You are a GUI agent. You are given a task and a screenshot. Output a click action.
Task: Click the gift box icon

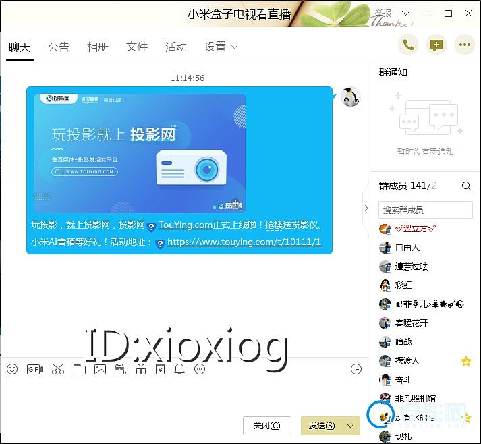click(x=141, y=369)
